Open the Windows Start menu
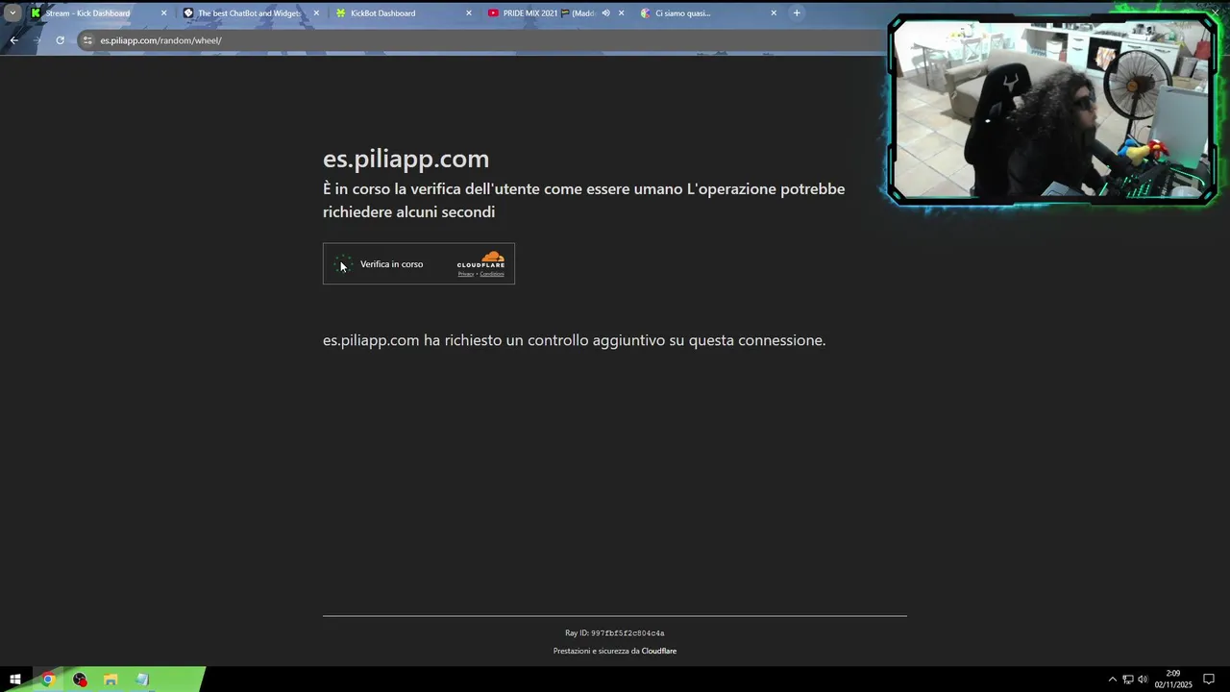The image size is (1230, 692). pos(15,680)
